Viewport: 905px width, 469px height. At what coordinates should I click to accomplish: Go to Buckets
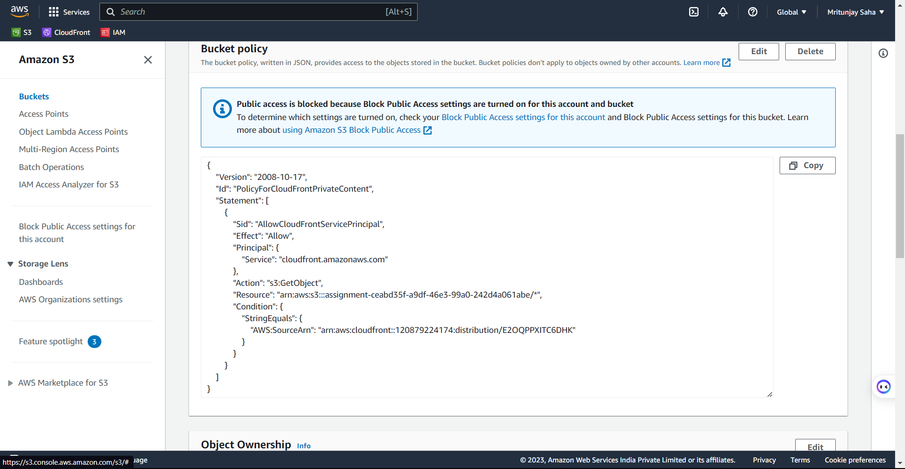[x=34, y=97]
